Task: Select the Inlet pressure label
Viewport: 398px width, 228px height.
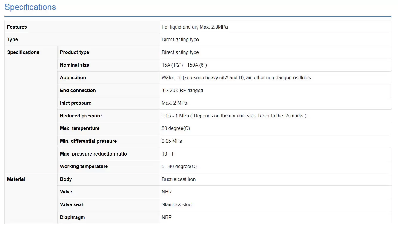Action: (x=76, y=103)
